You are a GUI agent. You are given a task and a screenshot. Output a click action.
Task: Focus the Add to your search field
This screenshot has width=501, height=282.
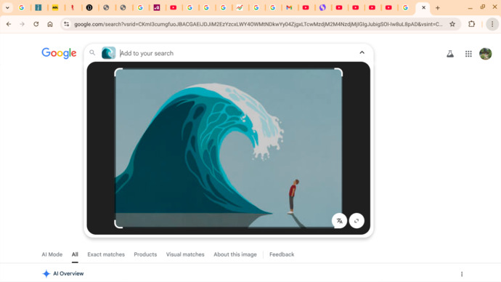pyautogui.click(x=237, y=53)
